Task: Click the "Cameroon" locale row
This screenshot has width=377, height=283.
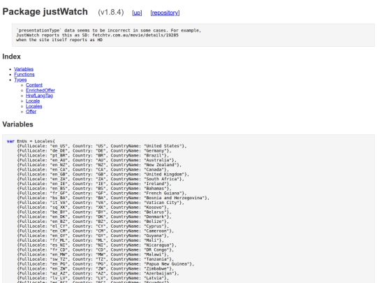Action: click(x=96, y=231)
